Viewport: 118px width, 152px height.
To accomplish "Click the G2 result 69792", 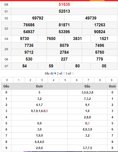I will (x=38, y=18).
